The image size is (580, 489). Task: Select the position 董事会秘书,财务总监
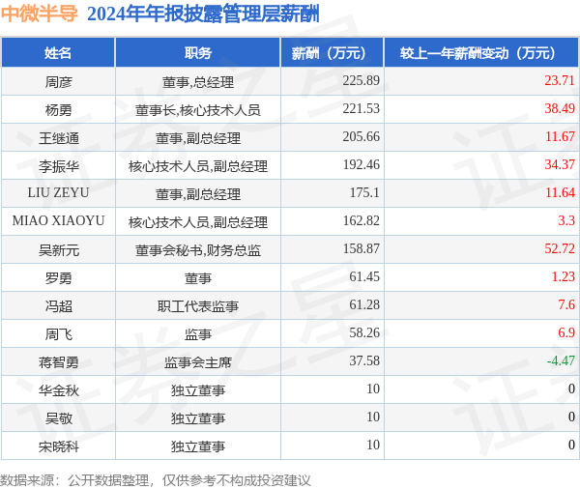(198, 250)
